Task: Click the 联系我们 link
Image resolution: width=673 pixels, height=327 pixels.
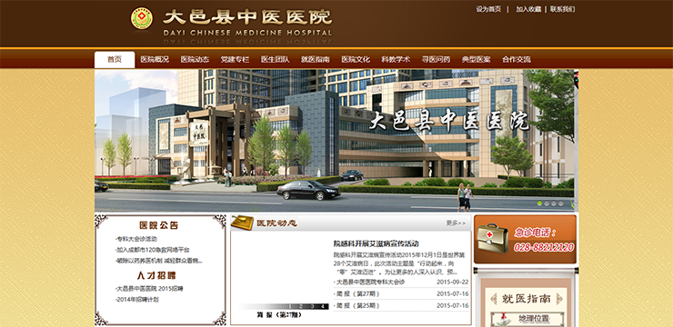Action: pyautogui.click(x=562, y=9)
